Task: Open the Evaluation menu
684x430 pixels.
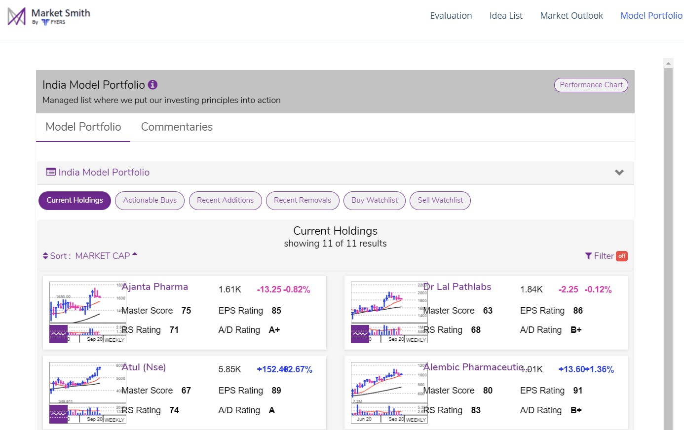Action: 451,16
